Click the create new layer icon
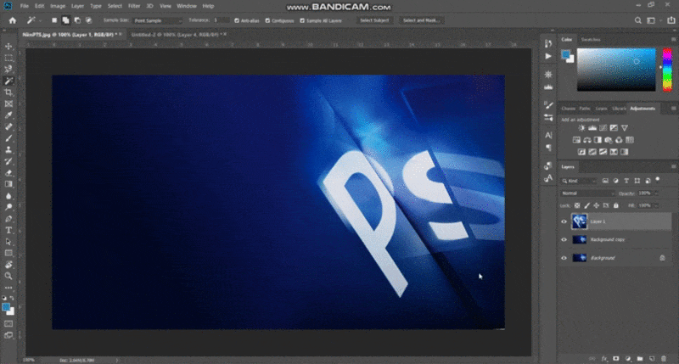679x364 pixels. 652,359
